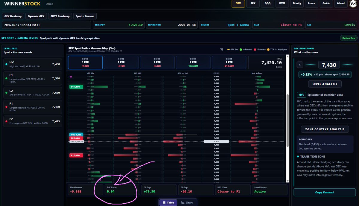Screen dimensions: 359x206
Task: Open the Guide page
Action: (x=326, y=3)
